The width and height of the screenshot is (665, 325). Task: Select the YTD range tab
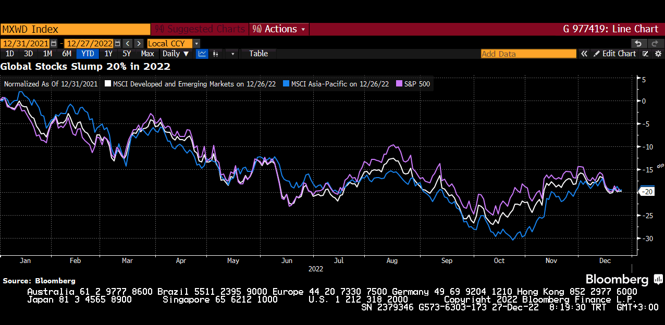pos(88,54)
